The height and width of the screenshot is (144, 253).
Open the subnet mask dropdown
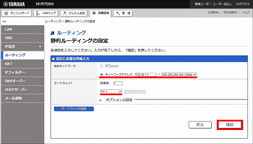point(179,75)
